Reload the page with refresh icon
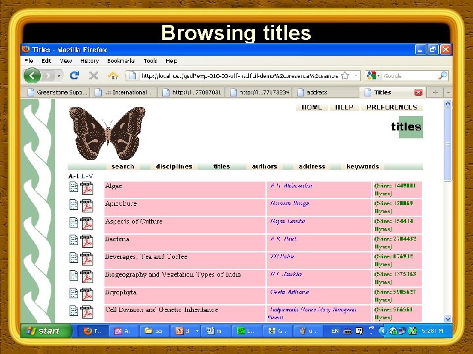Viewport: 473px width, 354px height. tap(74, 75)
